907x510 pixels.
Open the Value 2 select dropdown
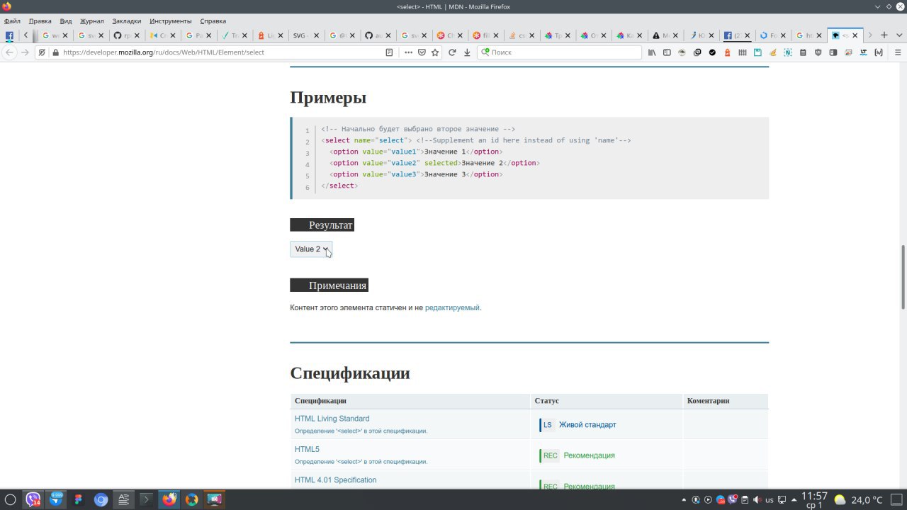(x=311, y=249)
